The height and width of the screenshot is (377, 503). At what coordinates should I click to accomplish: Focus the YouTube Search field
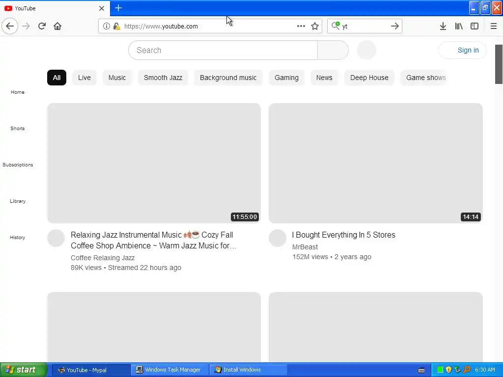coord(223,50)
